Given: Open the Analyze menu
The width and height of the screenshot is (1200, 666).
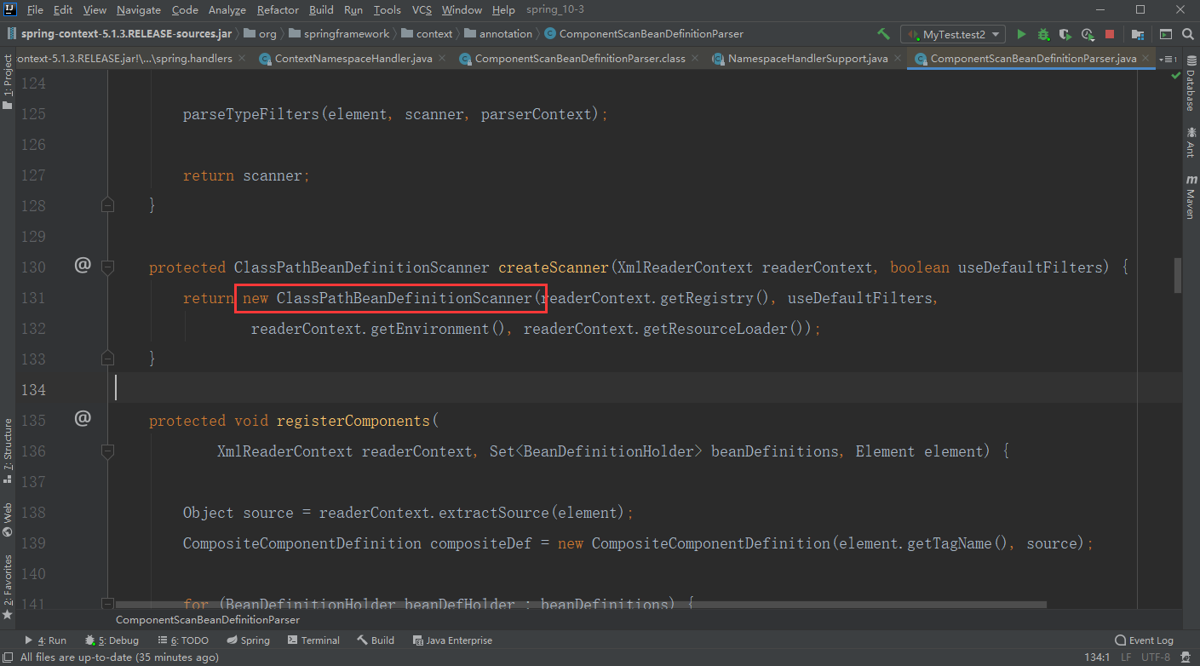Looking at the screenshot, I should (227, 10).
